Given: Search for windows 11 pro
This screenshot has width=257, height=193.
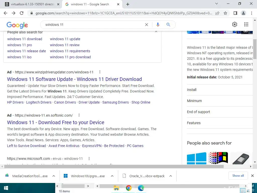Looking at the screenshot, I should pyautogui.click(x=20, y=45).
